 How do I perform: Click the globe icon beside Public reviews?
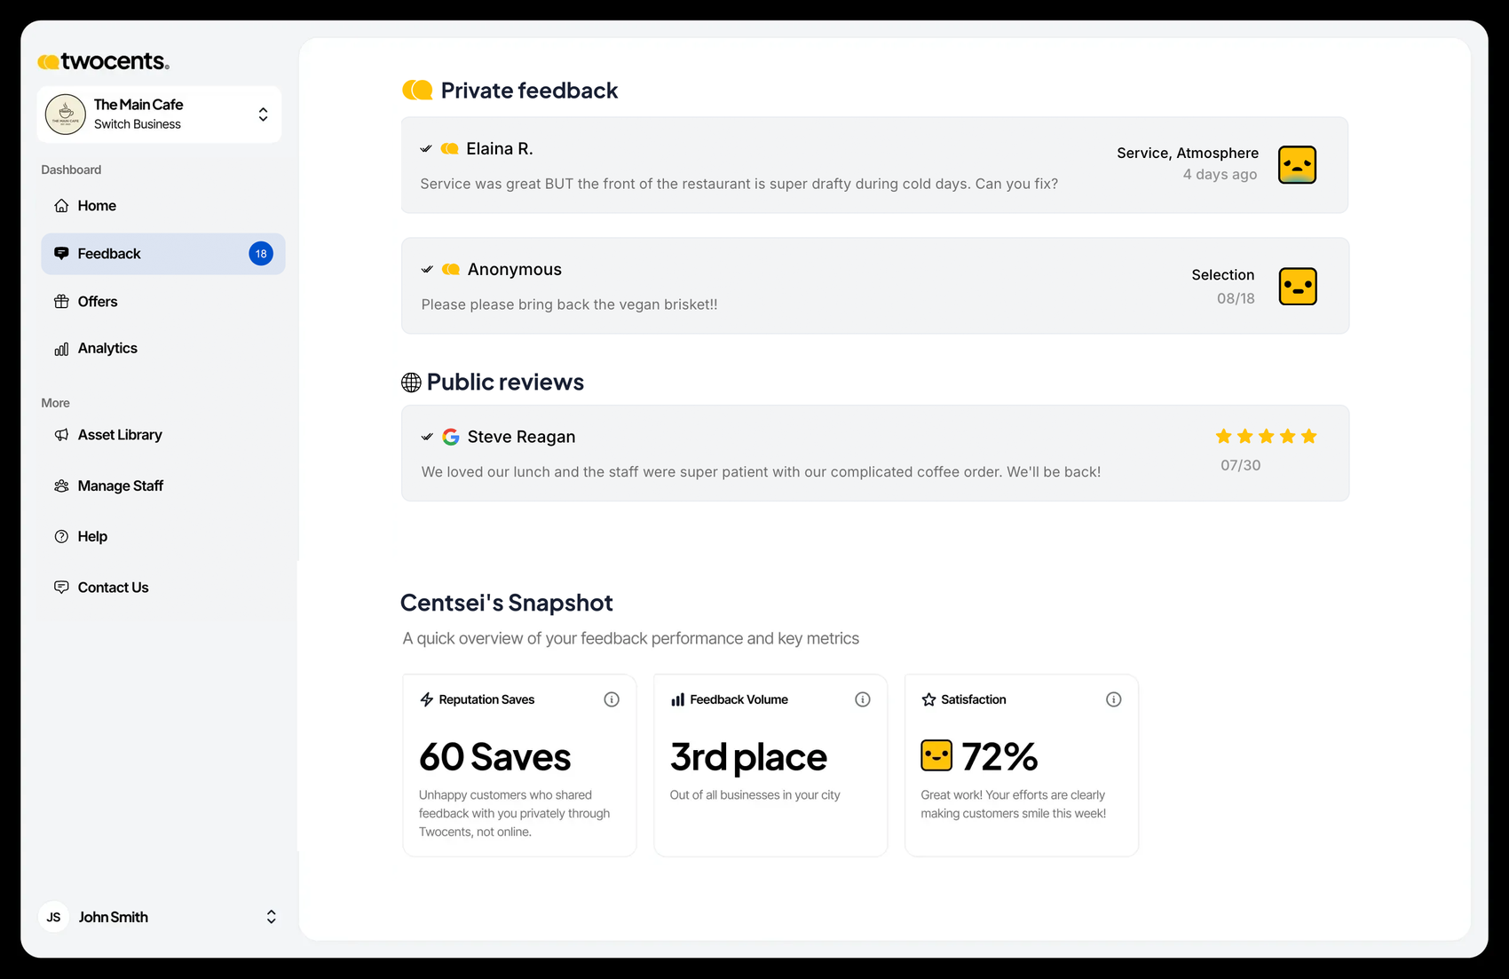[x=411, y=383]
